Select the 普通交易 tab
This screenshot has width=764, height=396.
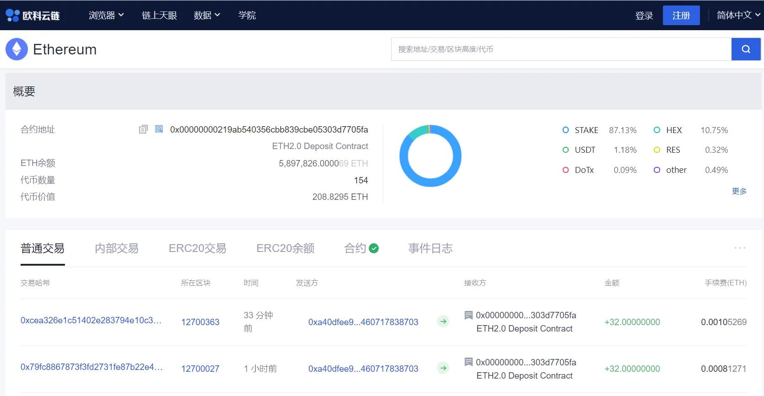click(43, 248)
